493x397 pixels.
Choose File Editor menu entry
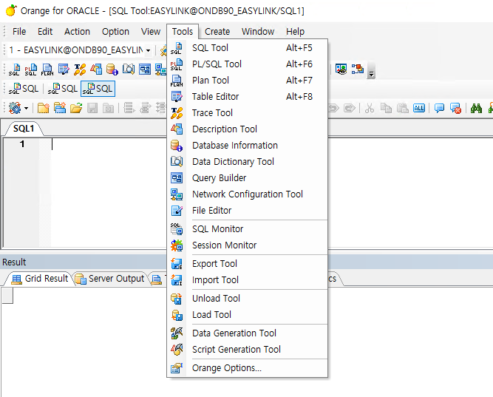point(247,211)
